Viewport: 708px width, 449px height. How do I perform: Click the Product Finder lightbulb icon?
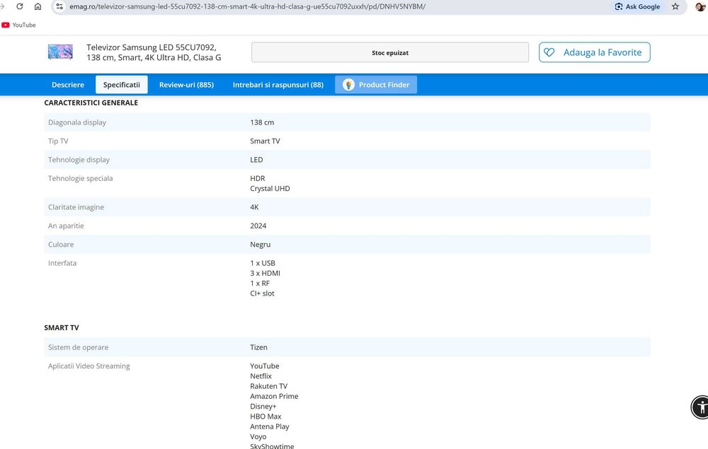(348, 85)
